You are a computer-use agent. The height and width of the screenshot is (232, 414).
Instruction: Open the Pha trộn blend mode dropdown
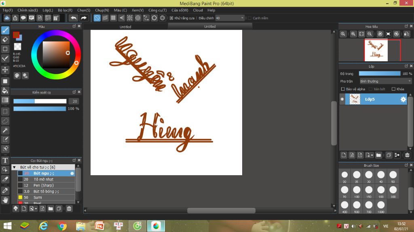(x=385, y=81)
